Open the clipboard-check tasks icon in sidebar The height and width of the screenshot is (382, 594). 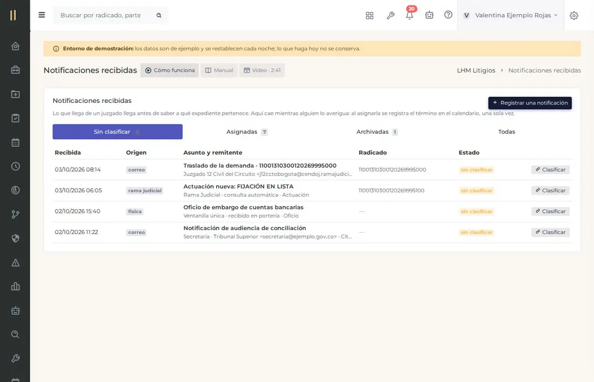(x=15, y=119)
